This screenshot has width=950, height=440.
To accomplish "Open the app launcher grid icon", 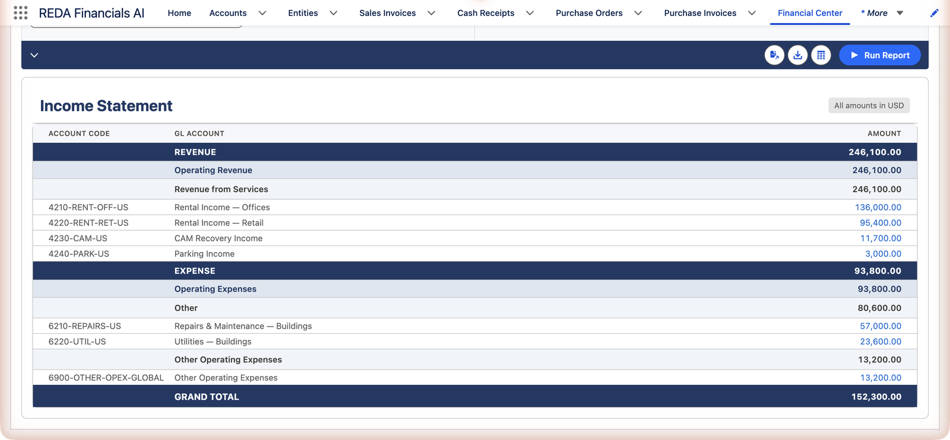I will (20, 13).
